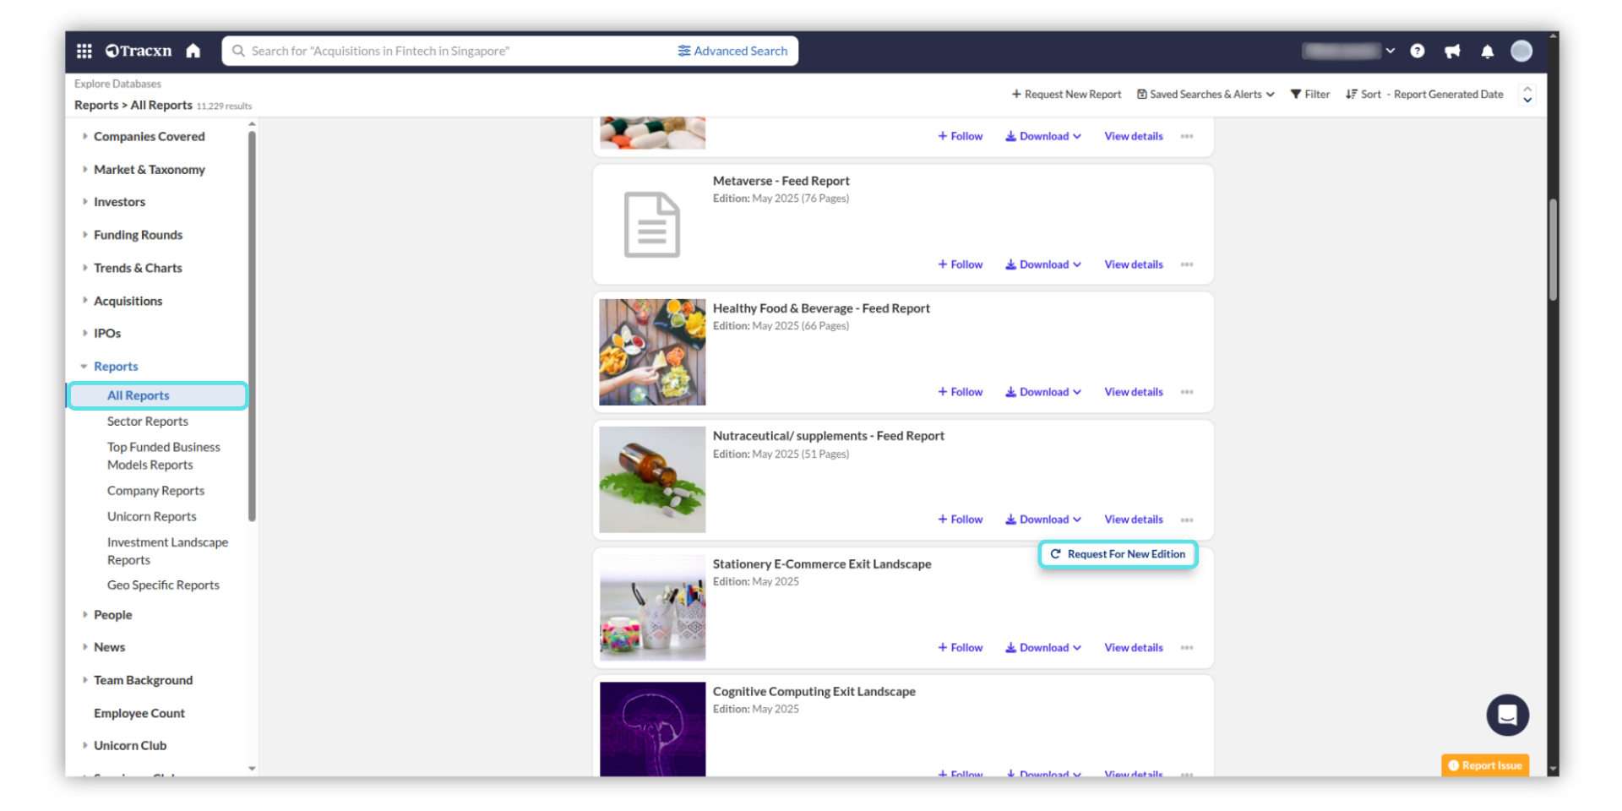Viewport: 1622px width, 811px height.
Task: Click the user profile avatar
Action: point(1521,51)
